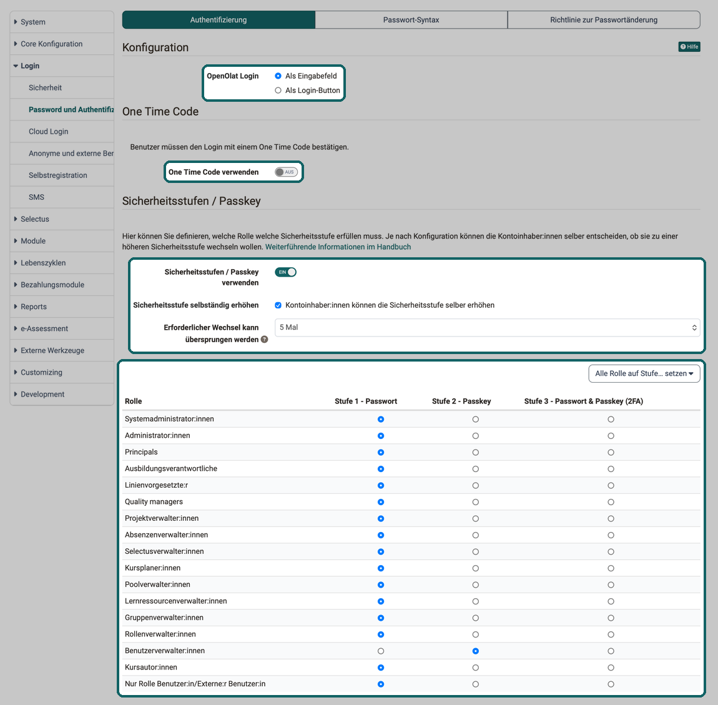Switch to the Authentifizierung tab
The image size is (718, 705).
pyautogui.click(x=219, y=20)
